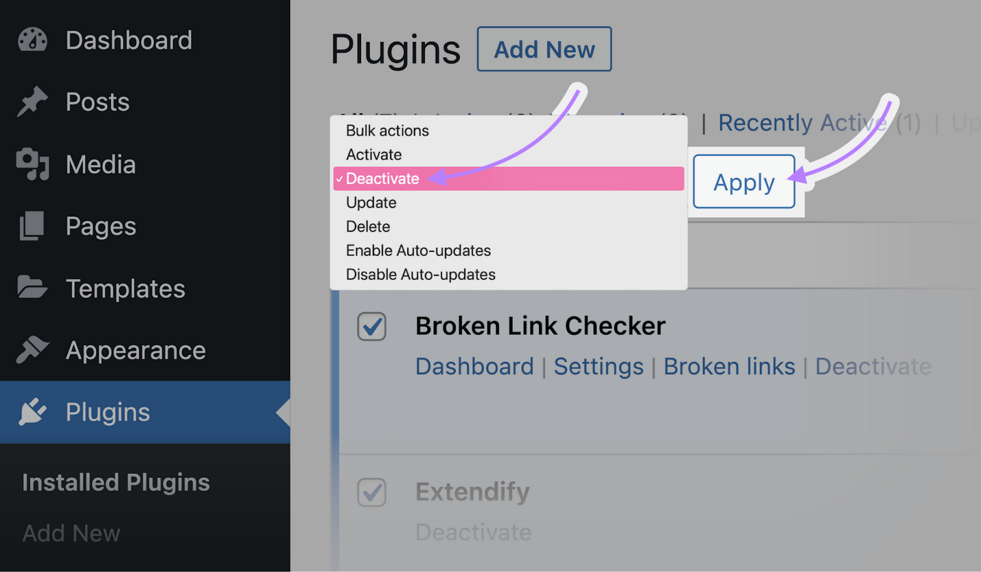
Task: Open Broken Link Checker Settings link
Action: pos(598,367)
